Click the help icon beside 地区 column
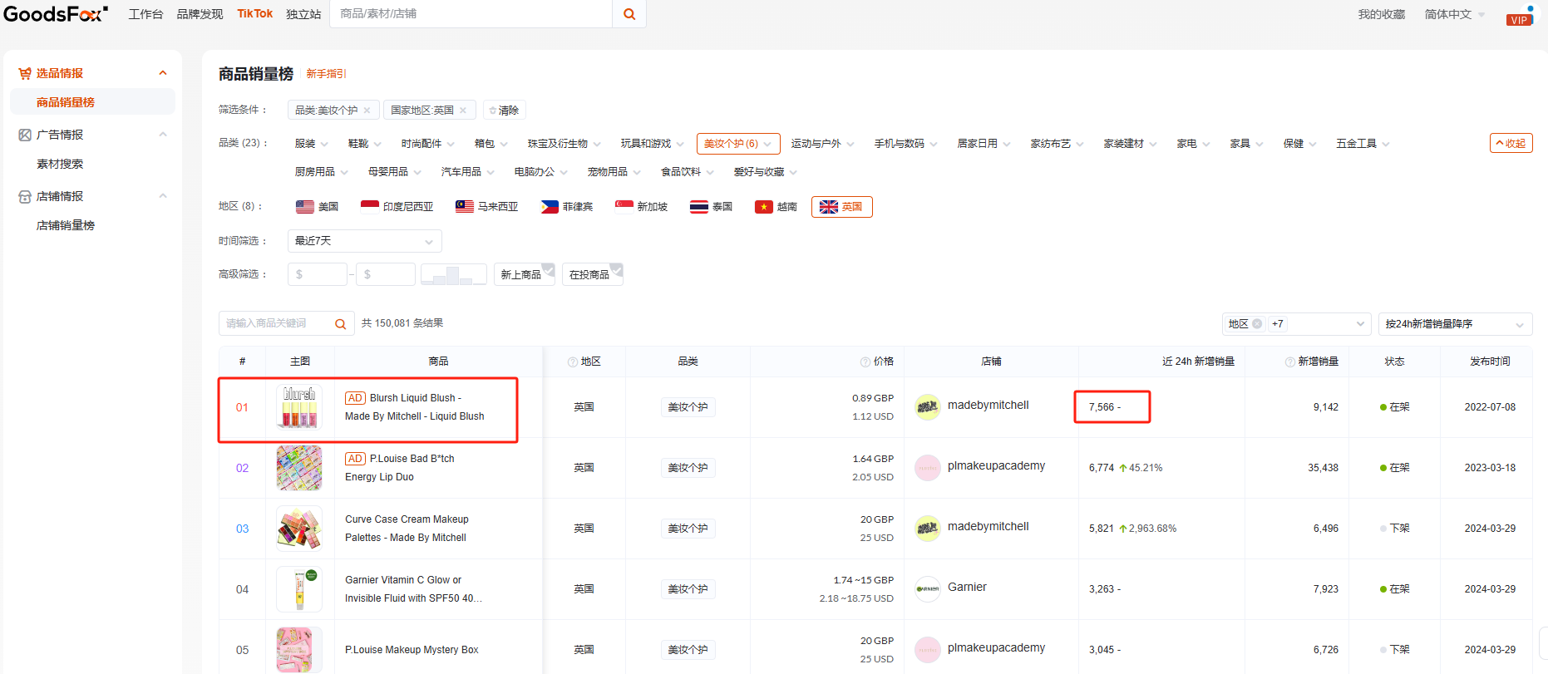The image size is (1548, 674). click(x=572, y=362)
